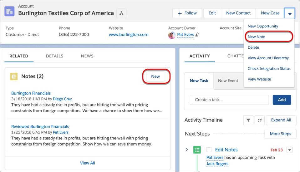This screenshot has width=300, height=172.
Task: Select the New Event tab
Action: (228, 81)
